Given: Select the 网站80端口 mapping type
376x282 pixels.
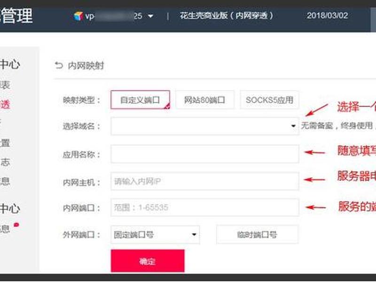Looking at the screenshot, I should [205, 100].
